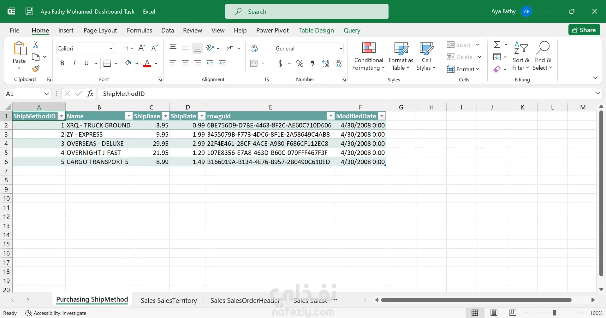Click the Format Painter brush icon
Image resolution: width=606 pixels, height=318 pixels.
click(x=36, y=69)
